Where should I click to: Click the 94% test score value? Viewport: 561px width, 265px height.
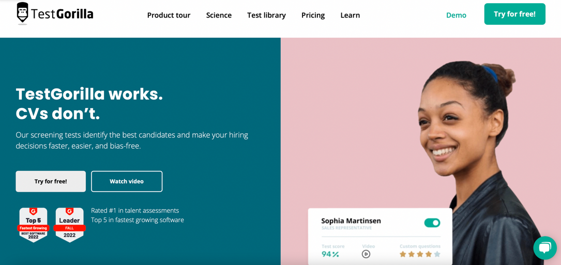click(x=330, y=254)
